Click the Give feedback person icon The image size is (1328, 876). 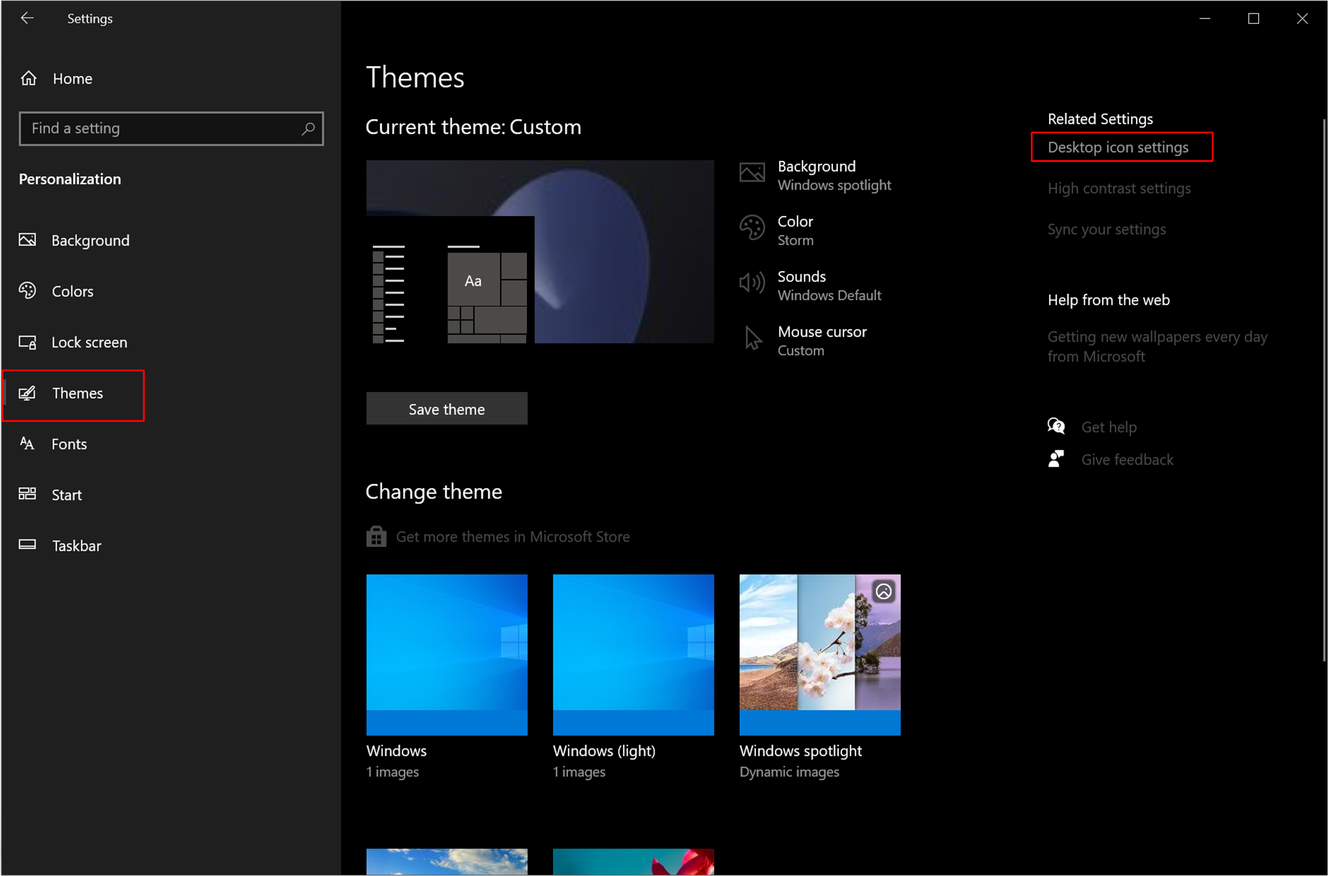pos(1056,459)
